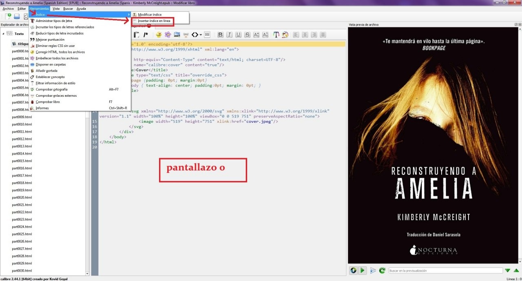The width and height of the screenshot is (522, 281).
Task: Open the Archivo menu
Action: tap(8, 8)
